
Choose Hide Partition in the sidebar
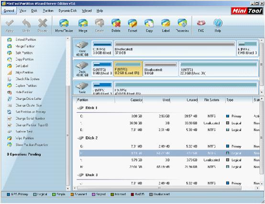pos(24,92)
